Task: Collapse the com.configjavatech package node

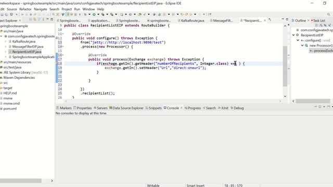Action: pyautogui.click(x=1, y=36)
